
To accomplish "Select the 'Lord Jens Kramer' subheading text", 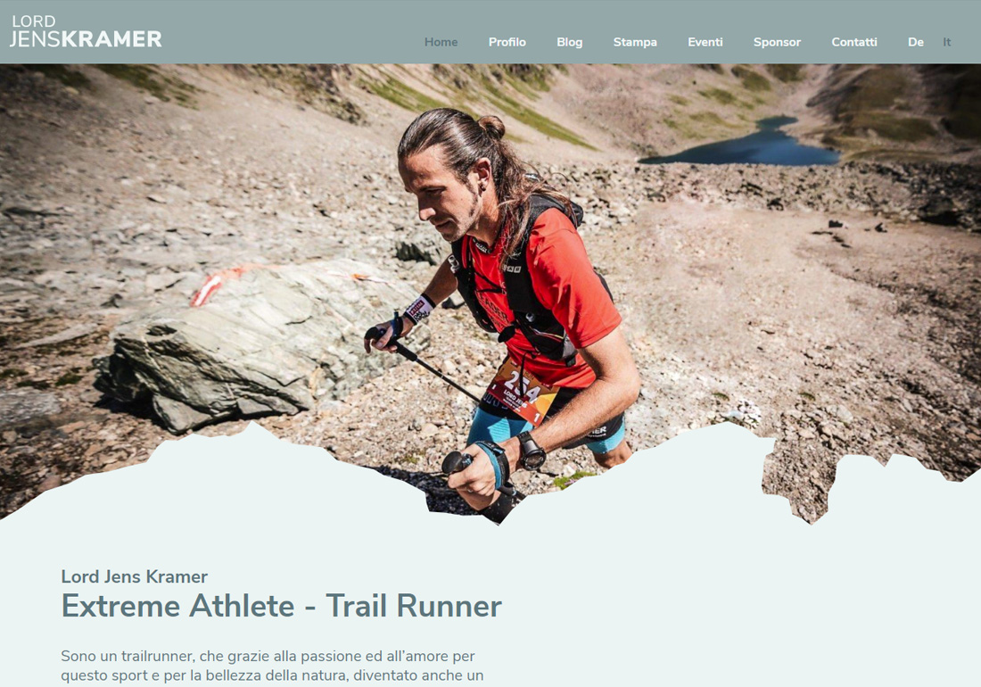I will tap(134, 576).
